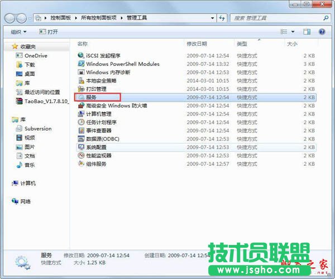The width and height of the screenshot is (335, 279).
Task: Select the 事件查看器 icon
Action: (x=81, y=131)
